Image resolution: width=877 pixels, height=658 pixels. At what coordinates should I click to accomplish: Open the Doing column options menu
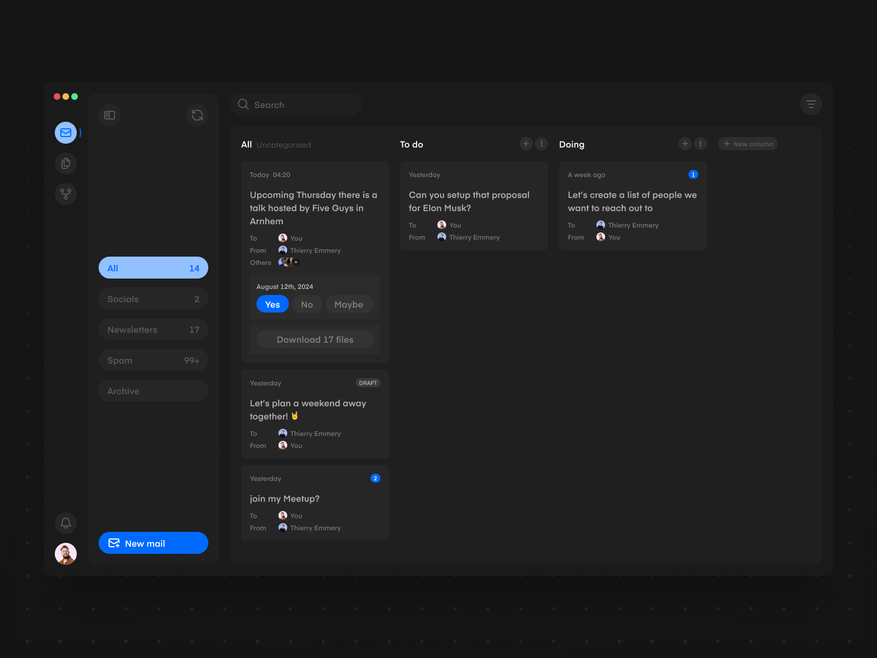(700, 143)
